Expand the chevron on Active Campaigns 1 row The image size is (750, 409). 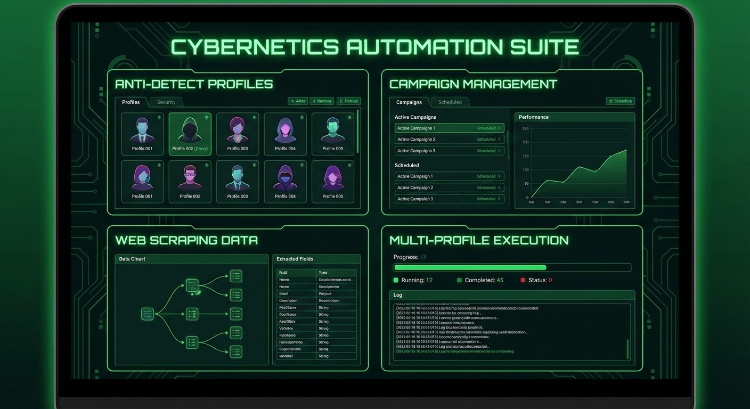(499, 128)
